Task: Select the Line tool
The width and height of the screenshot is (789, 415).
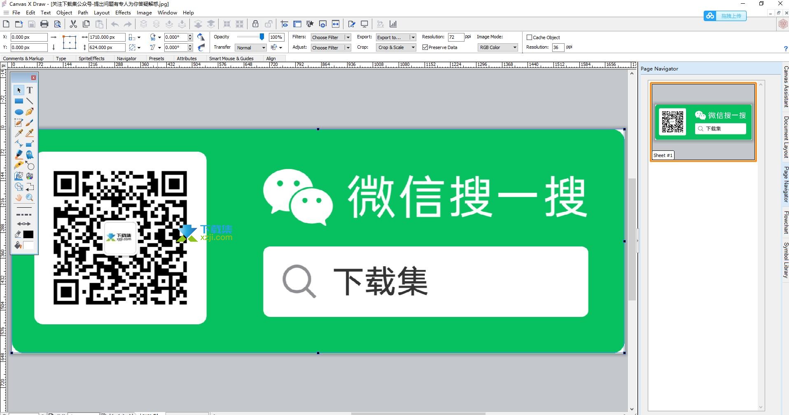Action: tap(30, 101)
